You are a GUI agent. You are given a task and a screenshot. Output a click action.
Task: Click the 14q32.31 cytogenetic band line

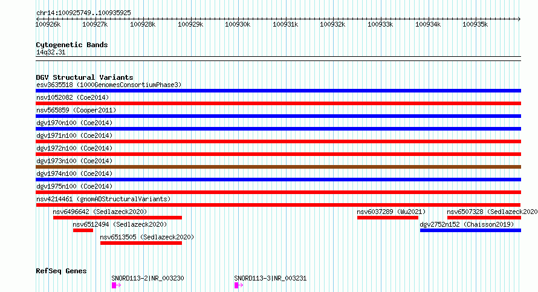pyautogui.click(x=278, y=59)
